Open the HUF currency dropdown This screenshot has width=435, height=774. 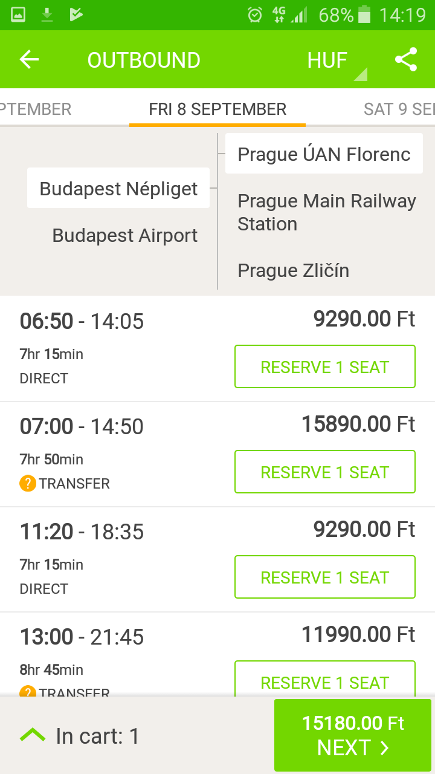pyautogui.click(x=336, y=60)
